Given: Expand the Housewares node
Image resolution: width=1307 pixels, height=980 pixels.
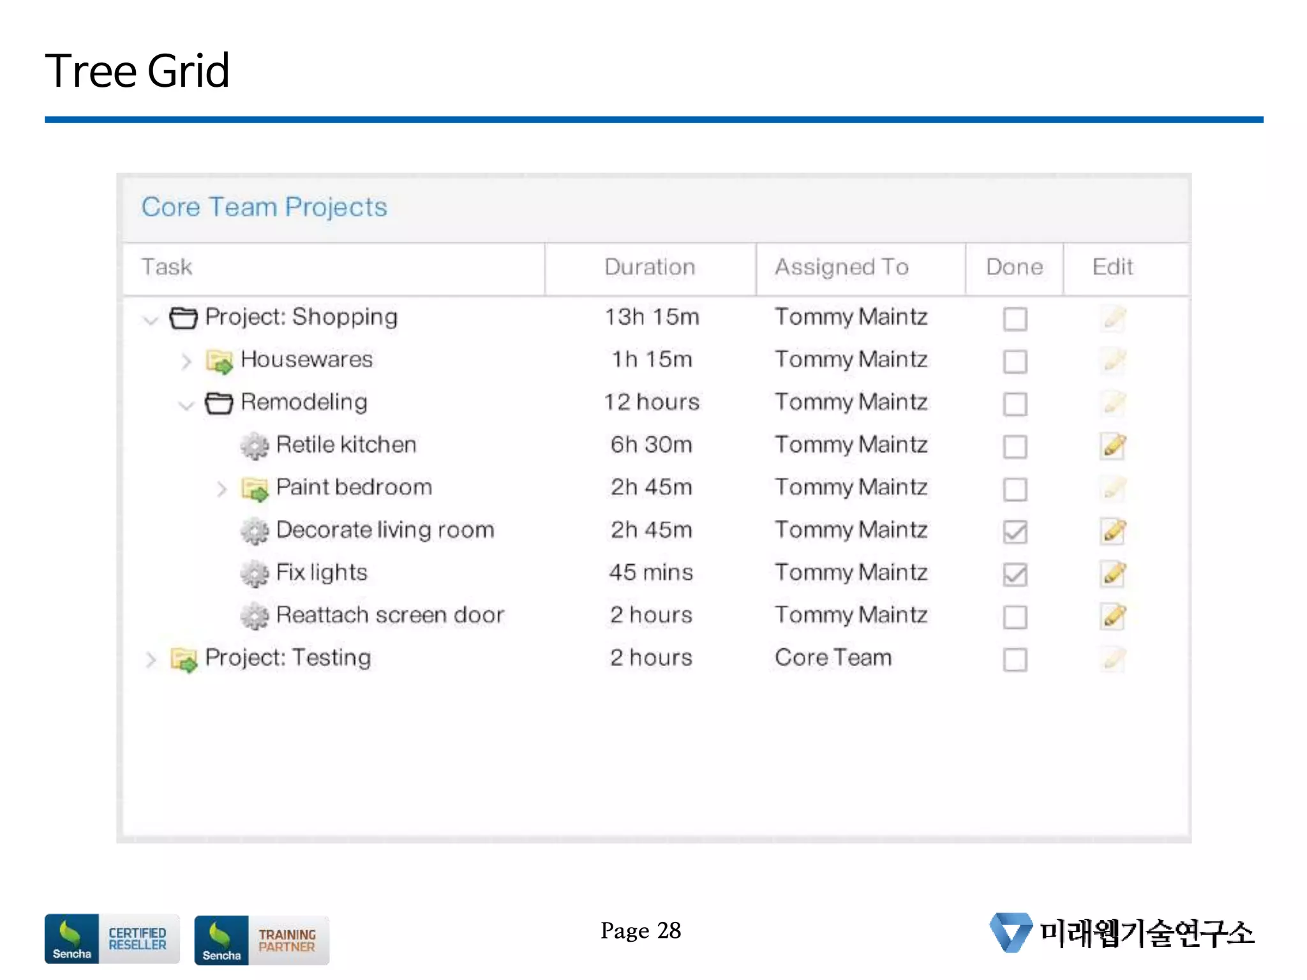Looking at the screenshot, I should (186, 361).
